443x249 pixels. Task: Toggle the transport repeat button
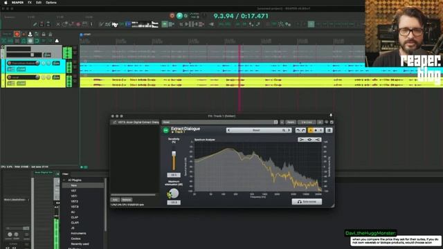click(x=186, y=16)
